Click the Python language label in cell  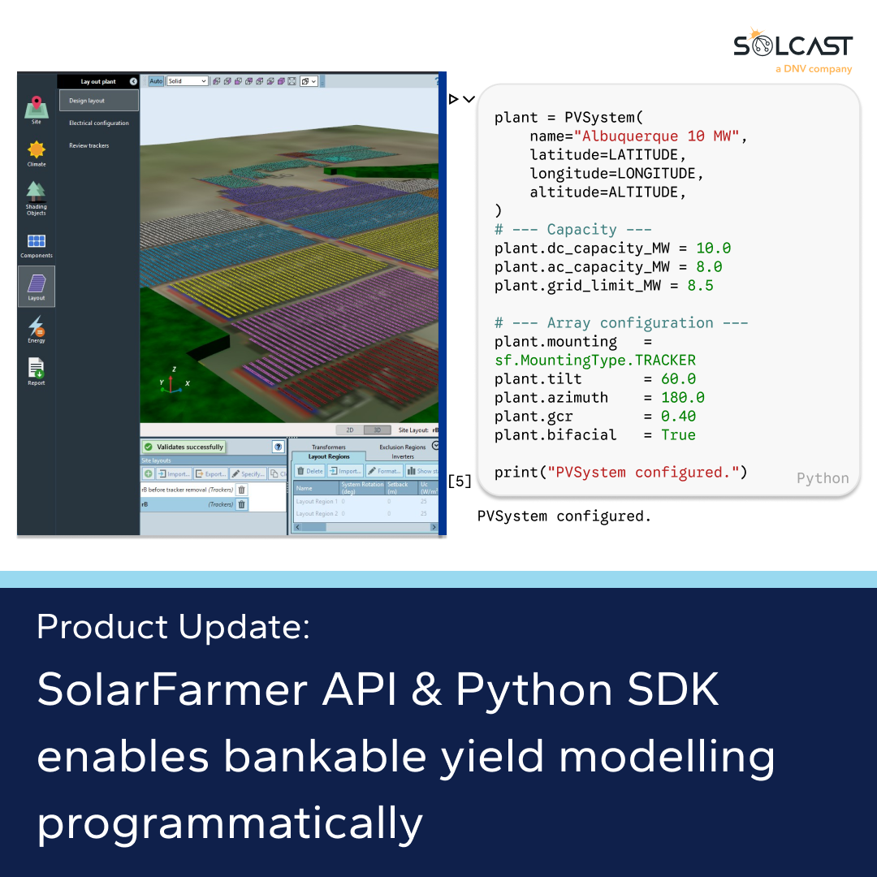pos(823,478)
